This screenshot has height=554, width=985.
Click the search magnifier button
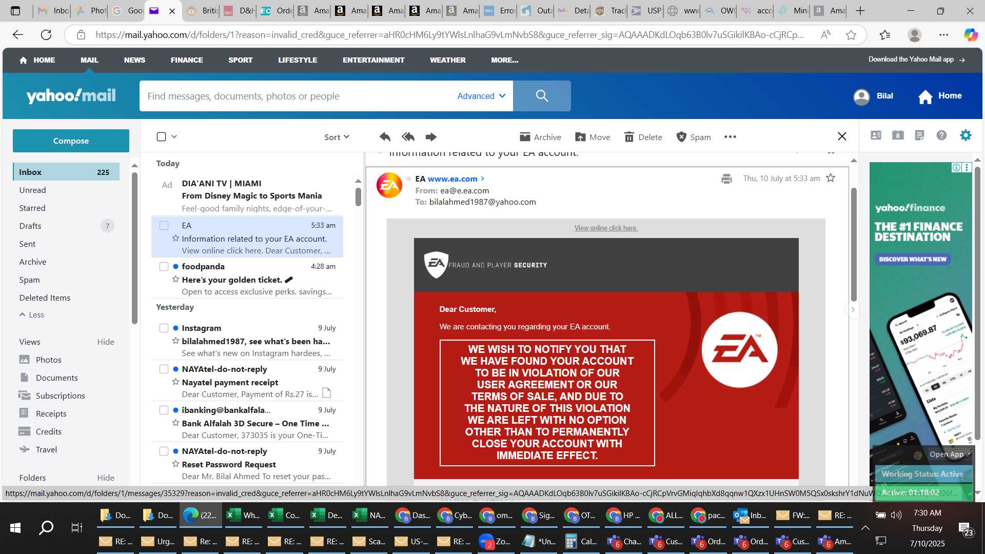[x=542, y=96]
